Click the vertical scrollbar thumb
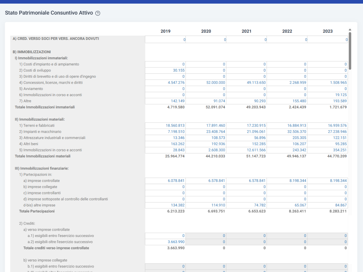This screenshot has height=272, width=363. (350, 51)
